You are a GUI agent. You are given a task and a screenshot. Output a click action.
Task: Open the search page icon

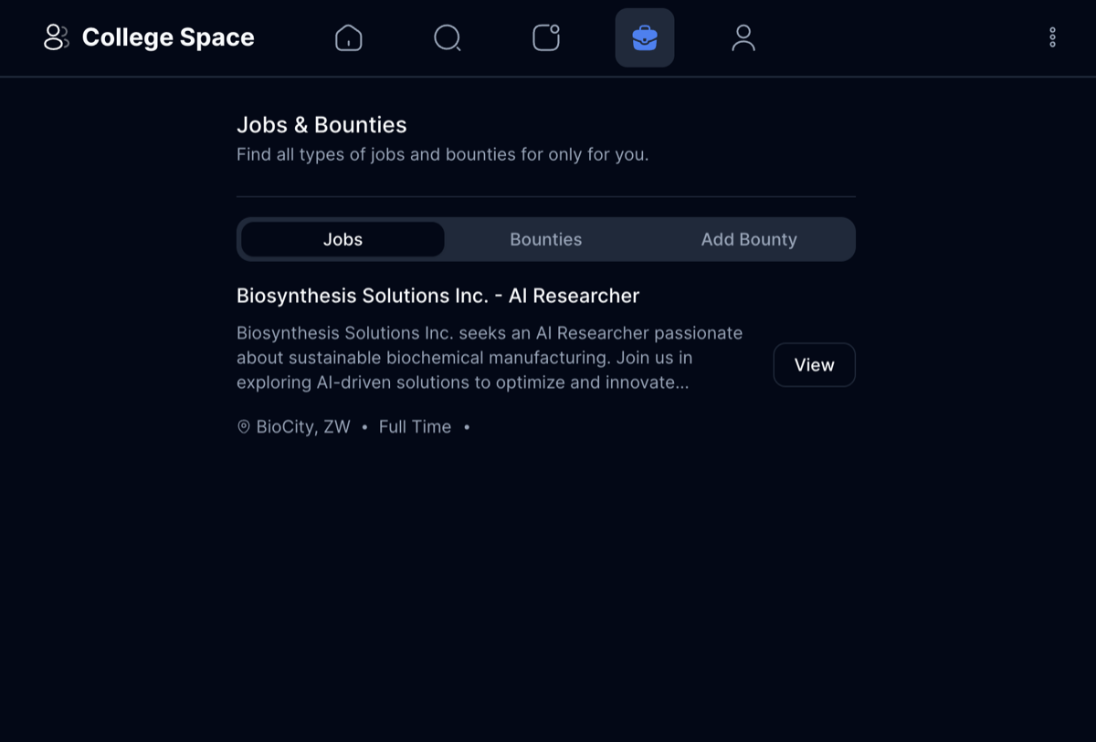[x=448, y=37]
